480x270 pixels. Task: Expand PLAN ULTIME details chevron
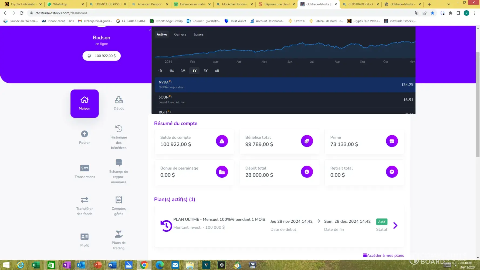point(395,225)
